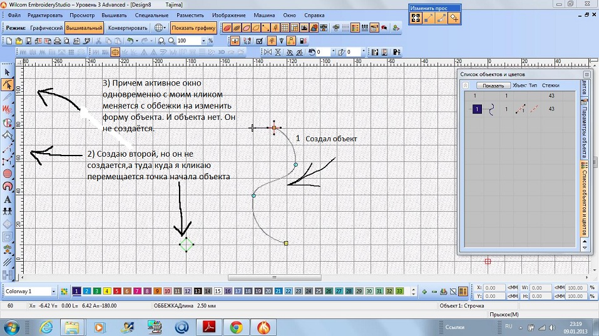The height and width of the screenshot is (336, 599).
Task: Select color swatch 4 yellow
Action: [x=107, y=292]
